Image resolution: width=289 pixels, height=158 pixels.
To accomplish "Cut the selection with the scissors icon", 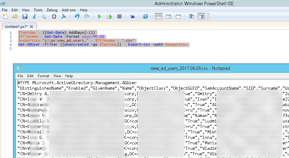I will pyautogui.click(x=34, y=17).
